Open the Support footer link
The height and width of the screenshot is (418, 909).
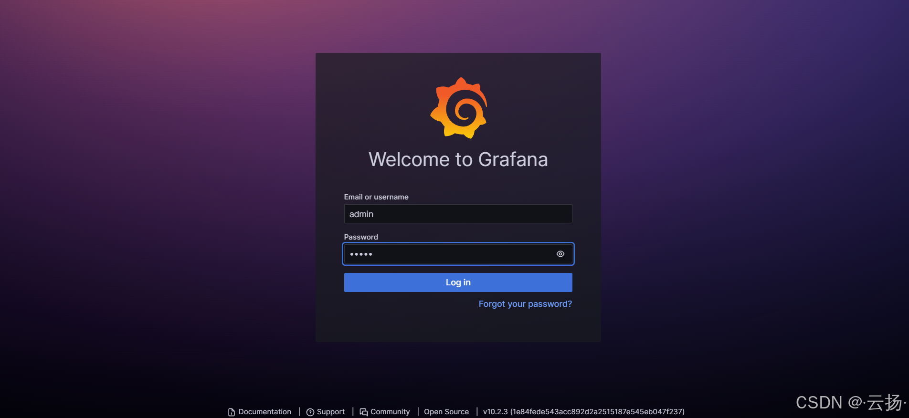click(x=326, y=412)
